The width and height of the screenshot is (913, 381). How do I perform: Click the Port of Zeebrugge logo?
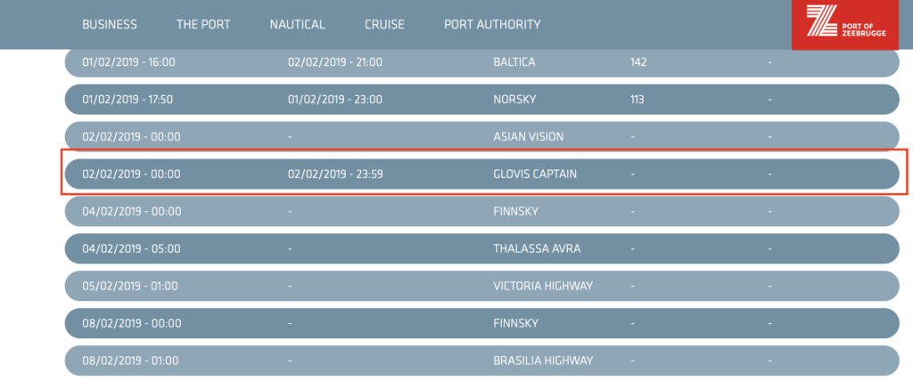pos(845,22)
